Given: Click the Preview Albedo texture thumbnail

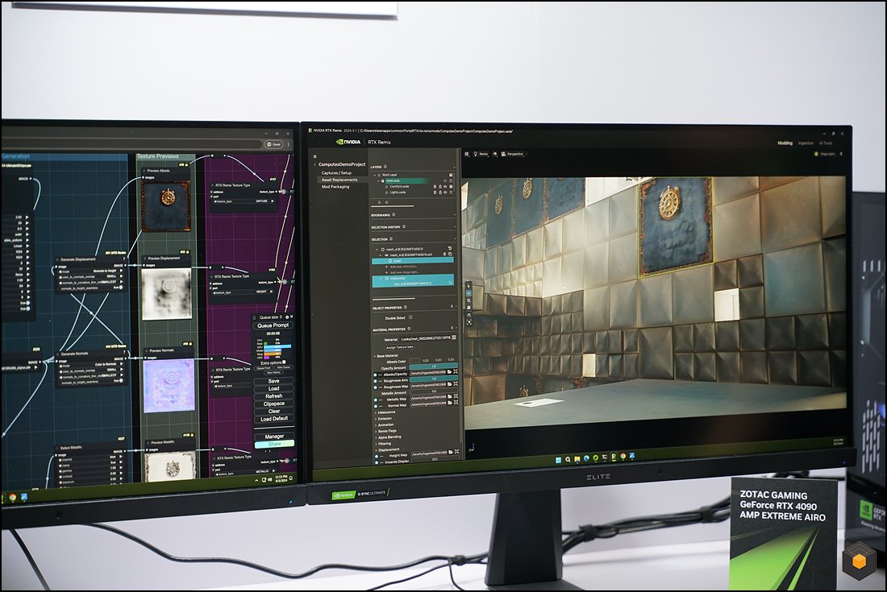Looking at the screenshot, I should pyautogui.click(x=166, y=205).
